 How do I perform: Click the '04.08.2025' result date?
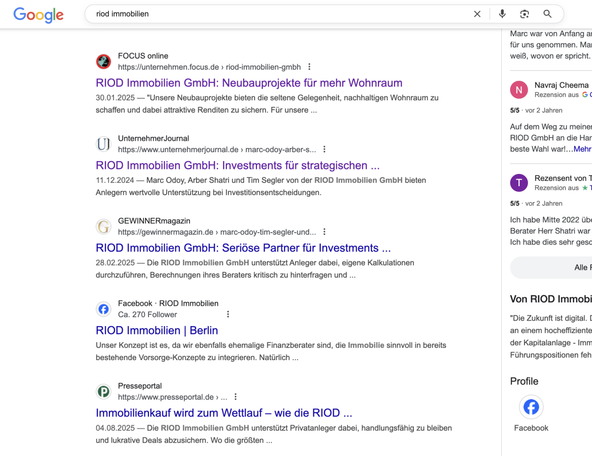(115, 428)
